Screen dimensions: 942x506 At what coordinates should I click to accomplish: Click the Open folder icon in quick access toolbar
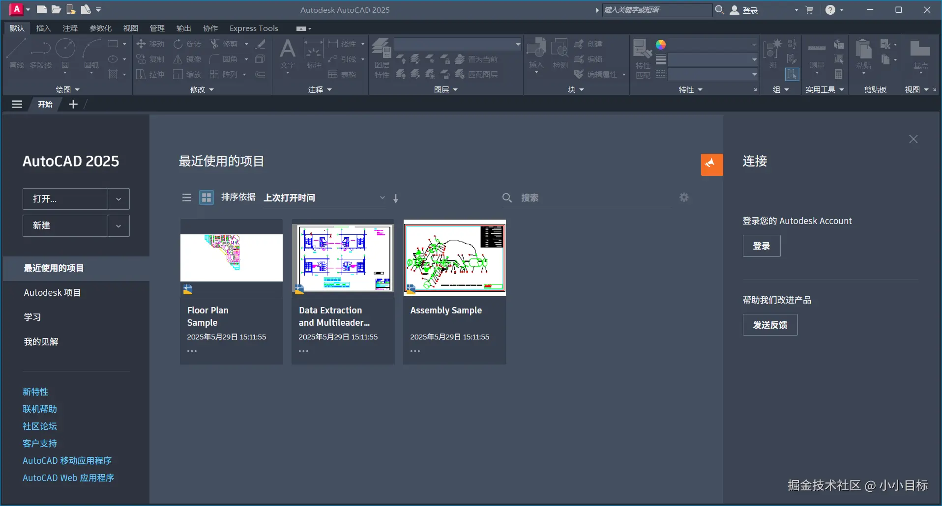pyautogui.click(x=56, y=9)
